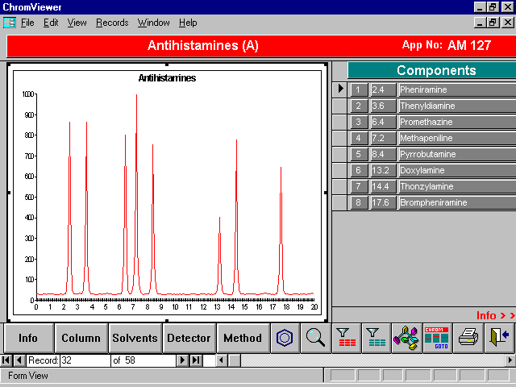Click the retention time 7.2 cell
Viewport: 516px width, 387px height.
click(384, 138)
